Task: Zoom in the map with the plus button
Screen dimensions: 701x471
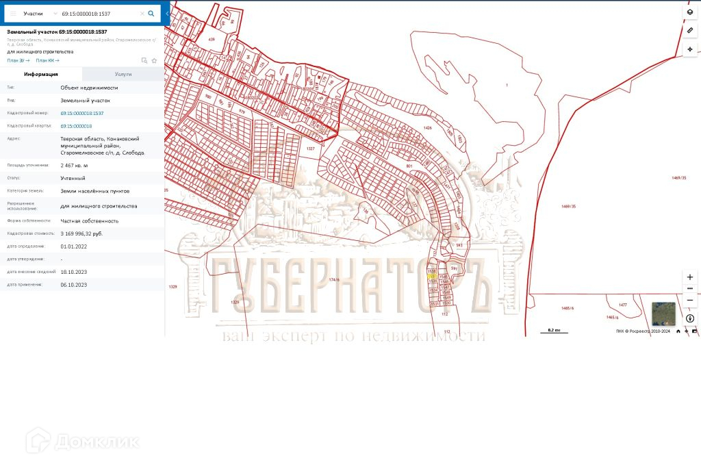Action: point(690,277)
